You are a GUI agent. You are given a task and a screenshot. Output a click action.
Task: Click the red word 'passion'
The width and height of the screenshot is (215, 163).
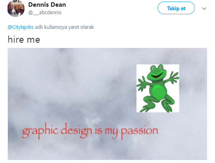(139, 131)
